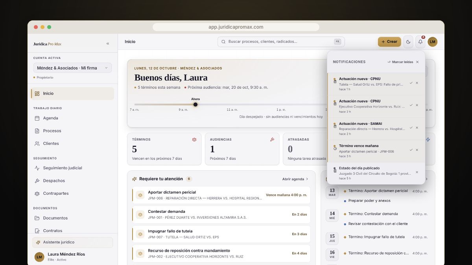
Task: Open the Recurso de reposición contra mandamiento row
Action: click(x=221, y=254)
